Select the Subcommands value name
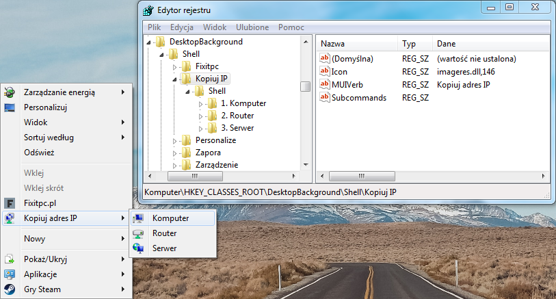The height and width of the screenshot is (299, 556). [x=359, y=98]
